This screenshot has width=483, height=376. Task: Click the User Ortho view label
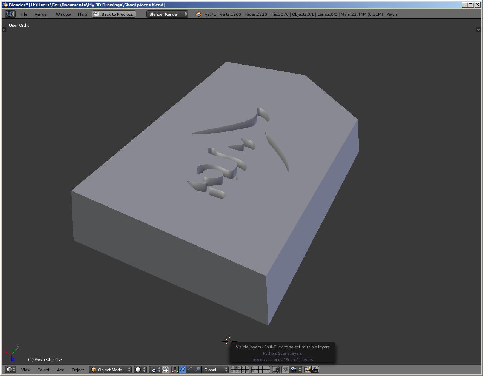19,25
